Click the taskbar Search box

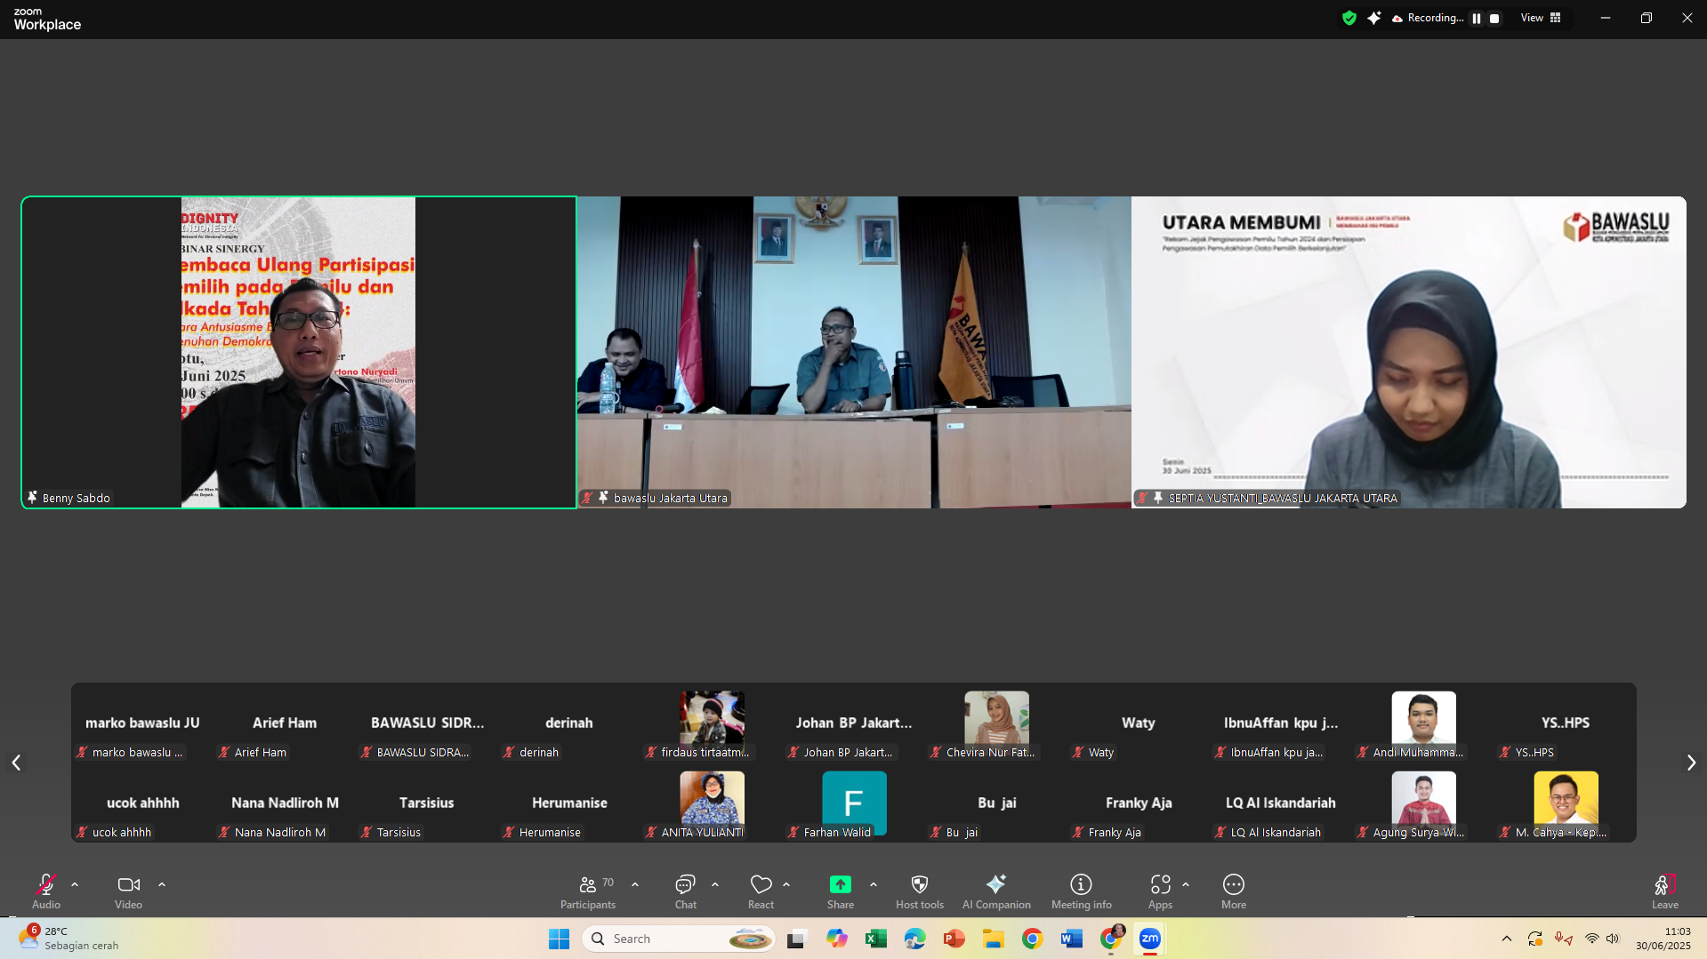(x=678, y=939)
